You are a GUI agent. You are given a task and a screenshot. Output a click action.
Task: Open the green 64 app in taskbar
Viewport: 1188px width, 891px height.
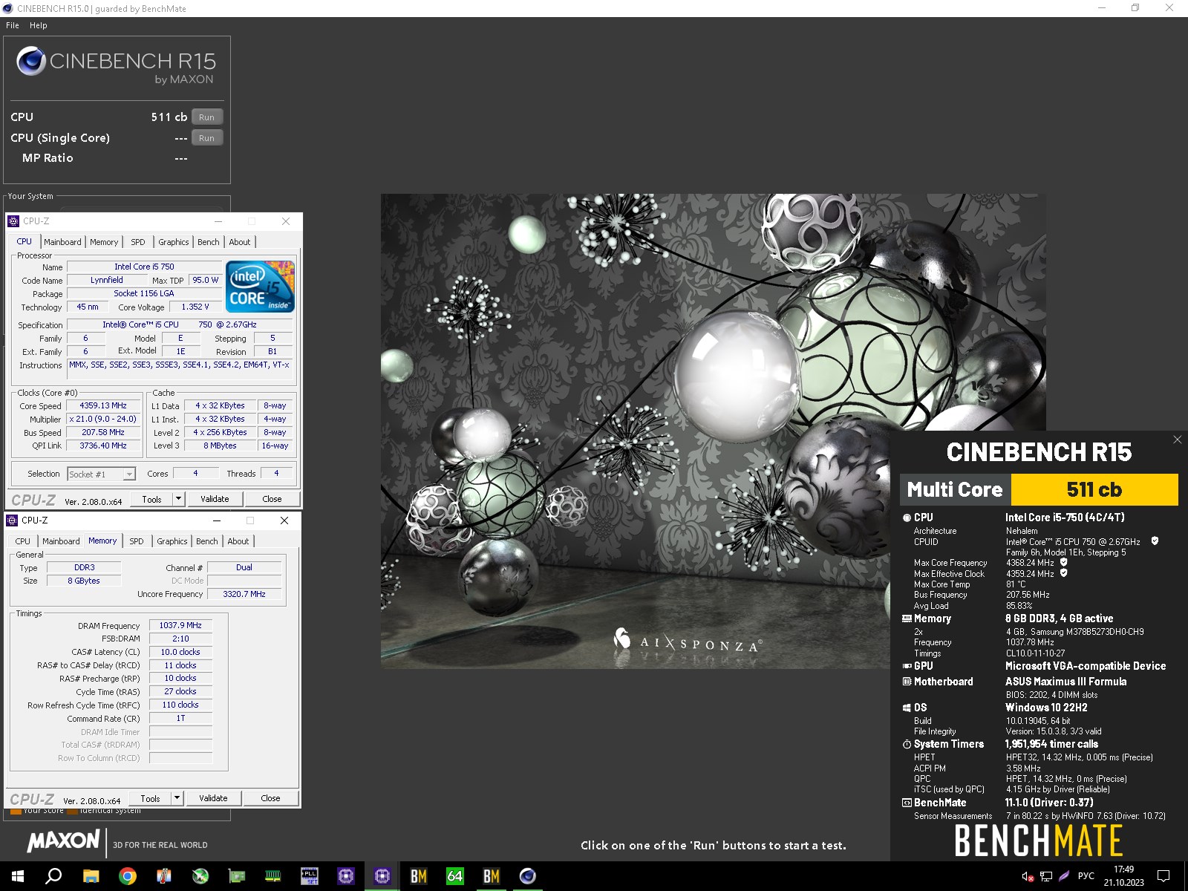pos(454,876)
